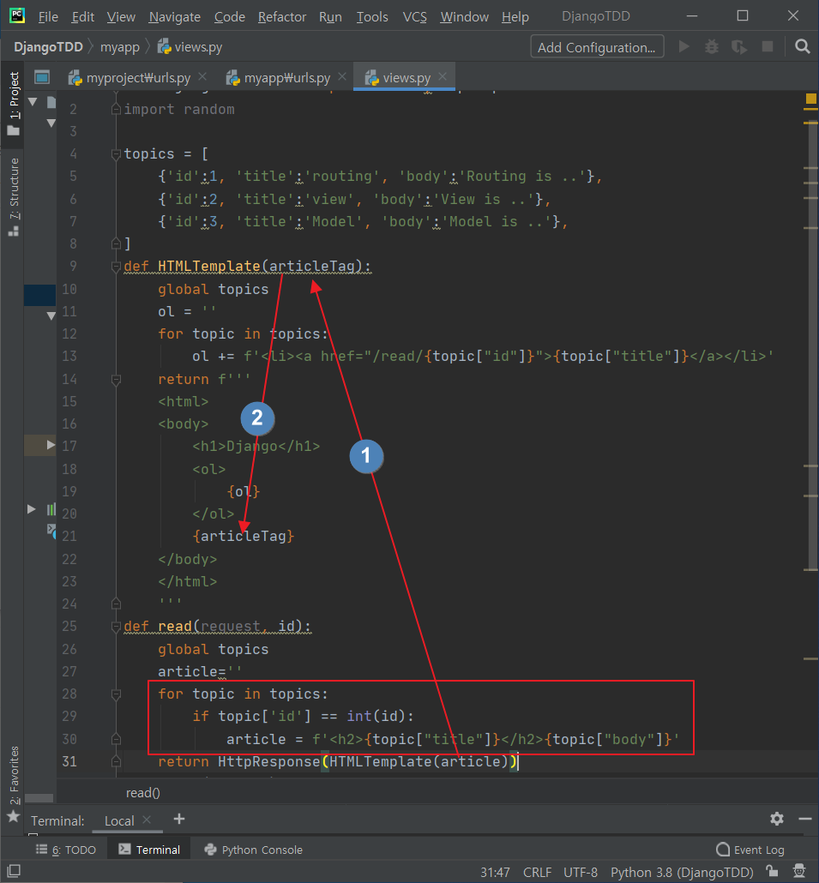Open the View menu
The height and width of the screenshot is (883, 819).
[121, 17]
